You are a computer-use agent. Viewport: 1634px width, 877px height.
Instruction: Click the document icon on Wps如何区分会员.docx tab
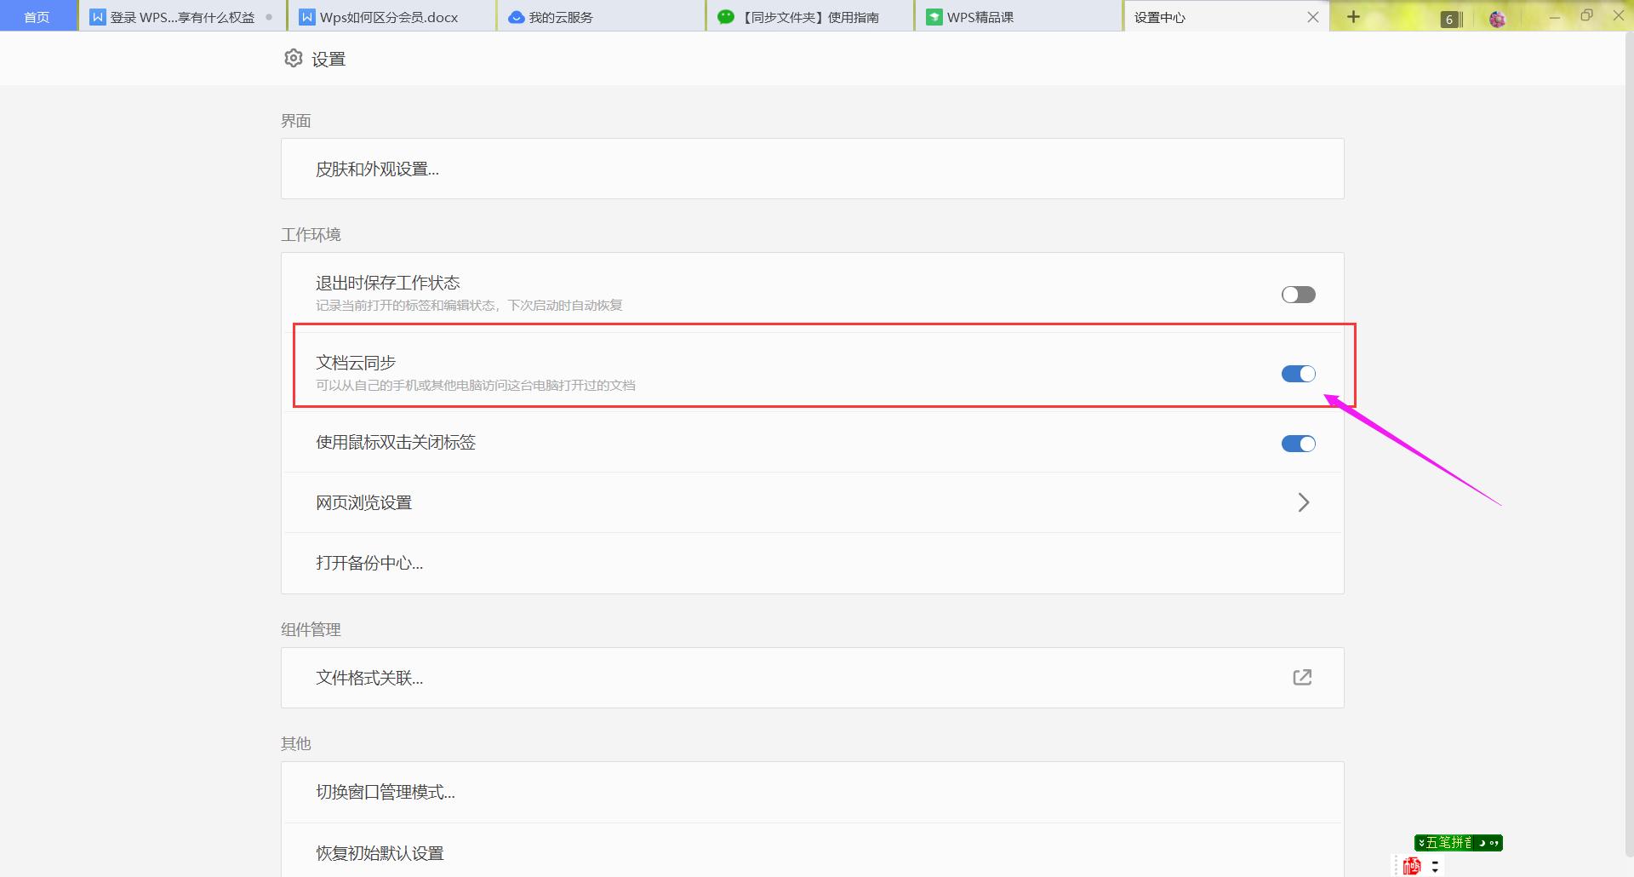(x=308, y=15)
